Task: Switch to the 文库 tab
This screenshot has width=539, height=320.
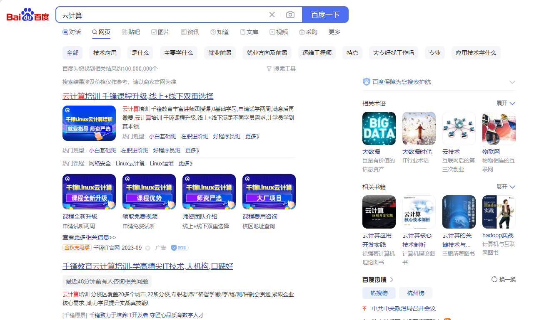Action: [249, 32]
